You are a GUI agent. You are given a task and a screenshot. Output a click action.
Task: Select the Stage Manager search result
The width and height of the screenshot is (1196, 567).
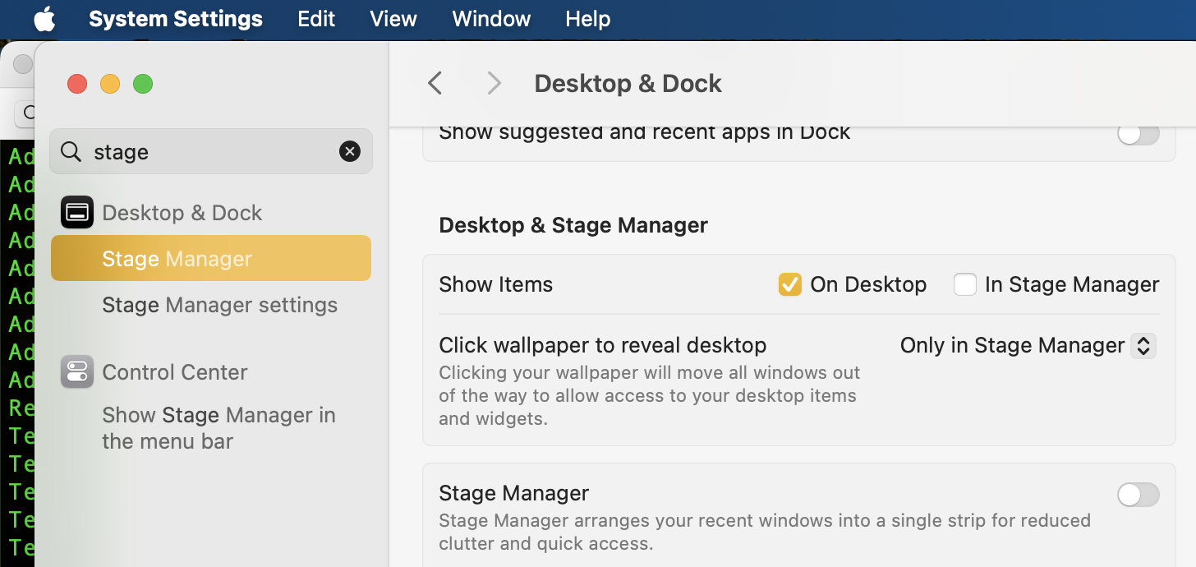(211, 258)
